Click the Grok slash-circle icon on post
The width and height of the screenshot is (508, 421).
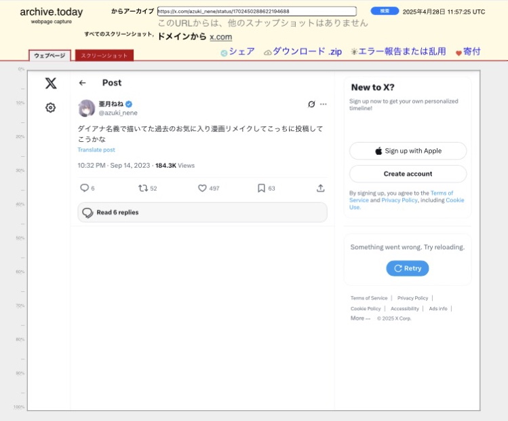click(x=311, y=104)
